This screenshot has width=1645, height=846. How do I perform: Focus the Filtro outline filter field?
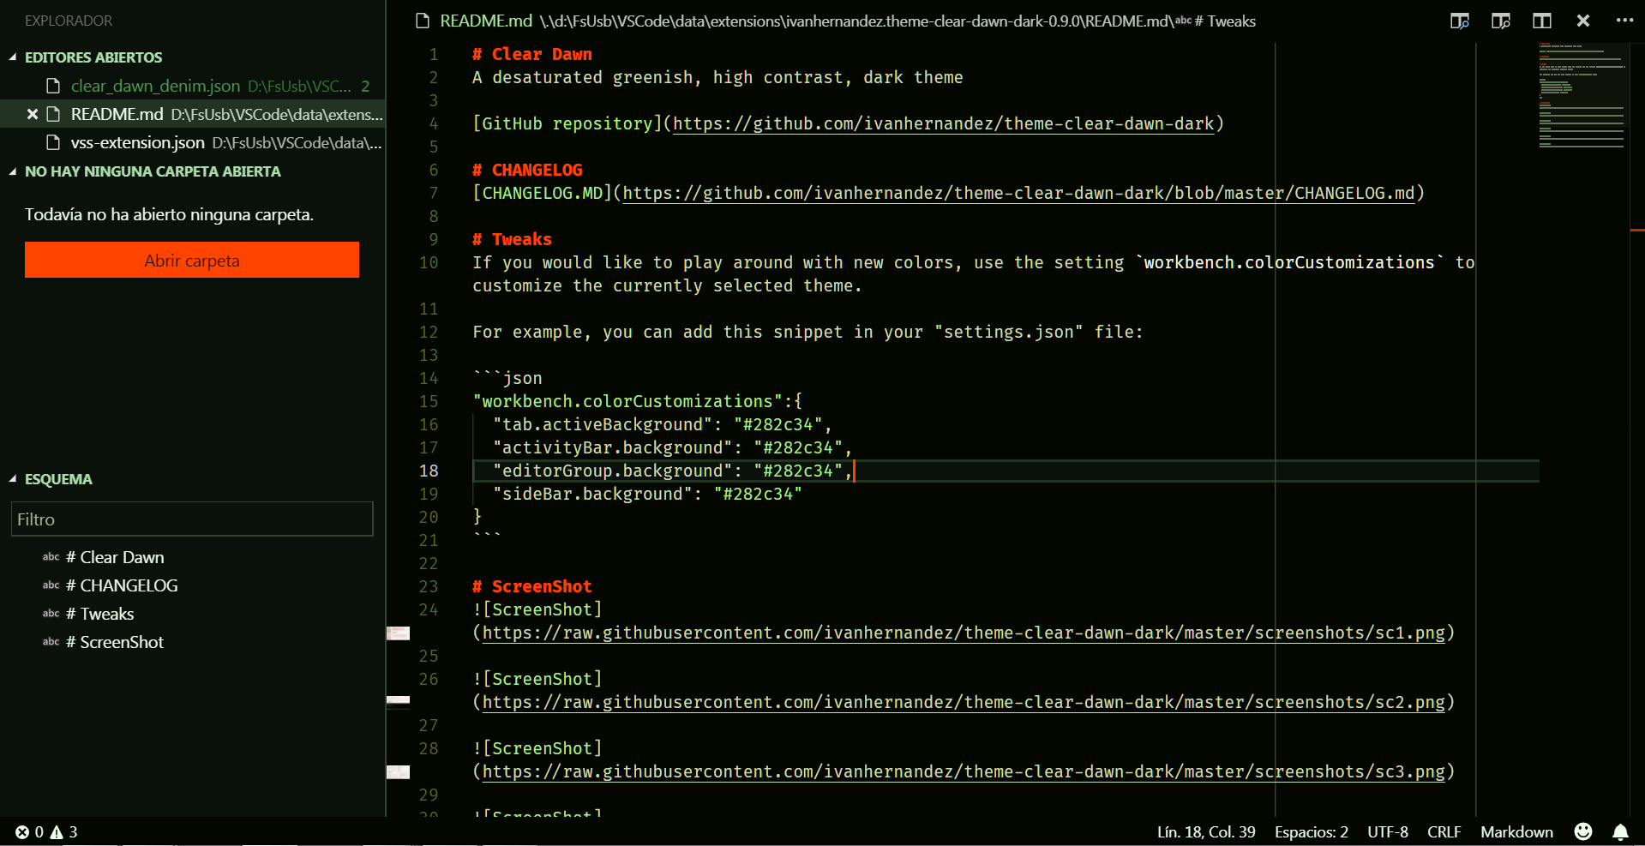coord(192,519)
